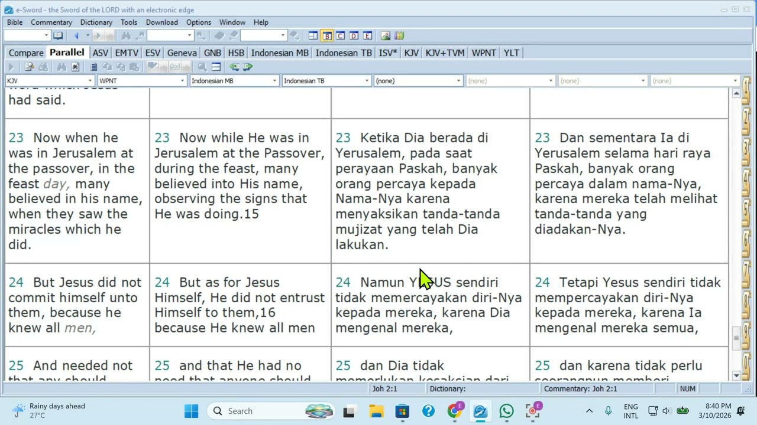Toggle the Dictionary (D) window button
The height and width of the screenshot is (425, 757).
(354, 35)
